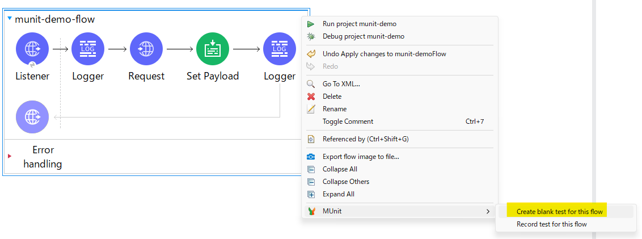Choose Expand All menu entry
This screenshot has height=239, width=642.
pos(400,194)
